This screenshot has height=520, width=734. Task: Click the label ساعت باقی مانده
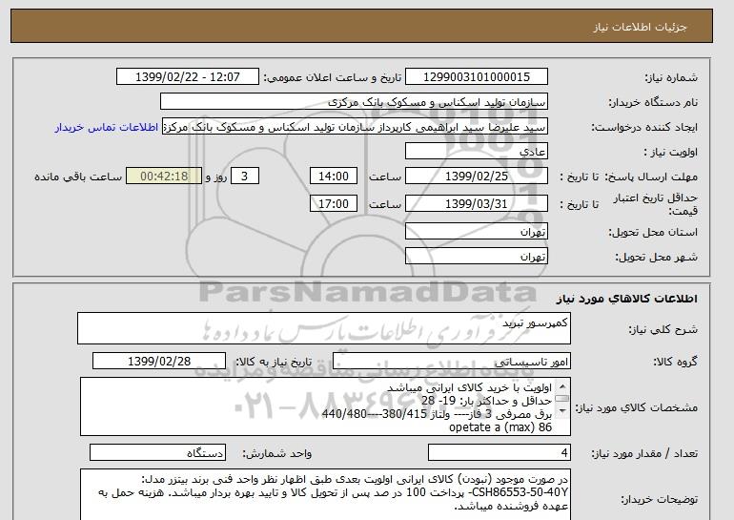(78, 177)
